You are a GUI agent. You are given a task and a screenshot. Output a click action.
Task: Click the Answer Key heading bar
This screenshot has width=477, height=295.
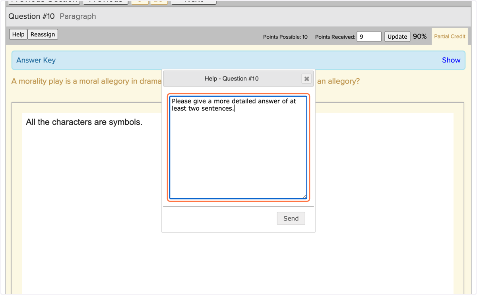[238, 60]
